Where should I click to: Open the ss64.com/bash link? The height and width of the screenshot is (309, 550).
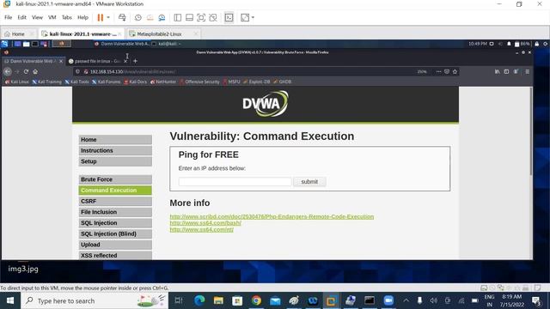pyautogui.click(x=205, y=223)
